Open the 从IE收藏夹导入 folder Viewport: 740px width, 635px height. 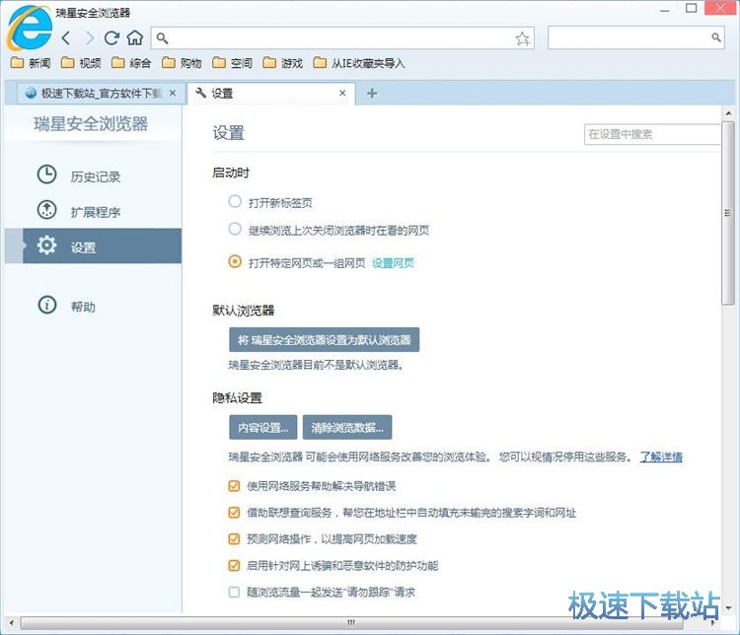coord(359,63)
